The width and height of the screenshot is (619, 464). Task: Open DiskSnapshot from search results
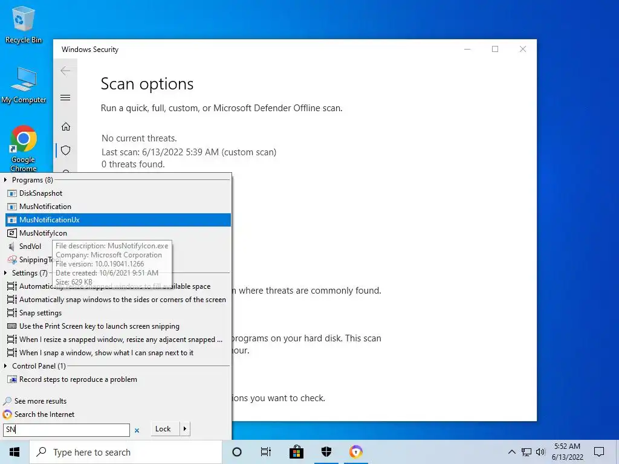(118, 193)
